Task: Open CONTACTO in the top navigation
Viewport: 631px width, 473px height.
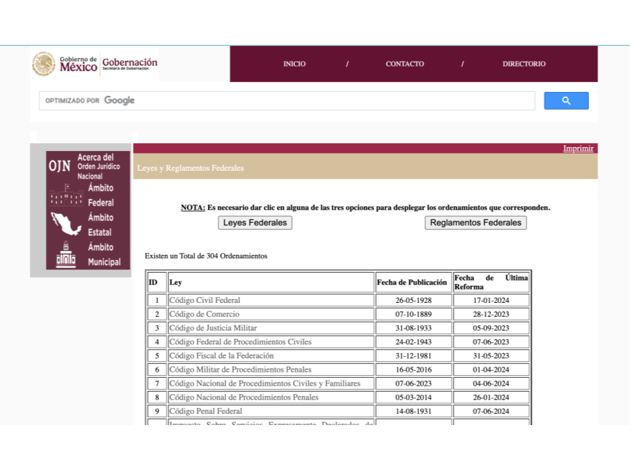Action: point(404,64)
